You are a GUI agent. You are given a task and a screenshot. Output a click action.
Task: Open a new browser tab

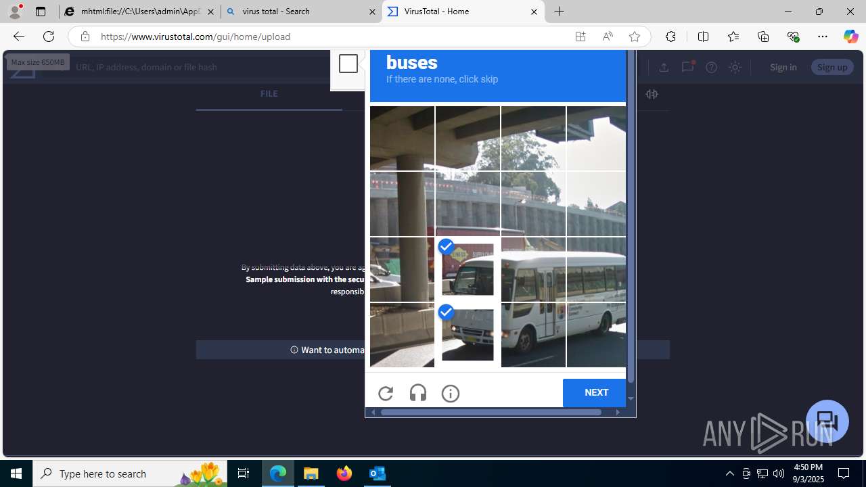click(560, 11)
